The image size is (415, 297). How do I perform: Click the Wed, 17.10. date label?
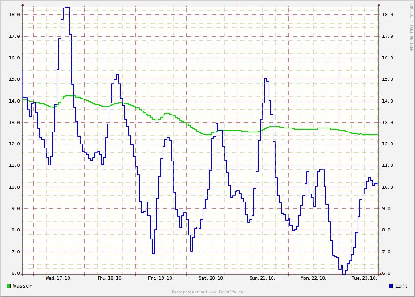58,278
